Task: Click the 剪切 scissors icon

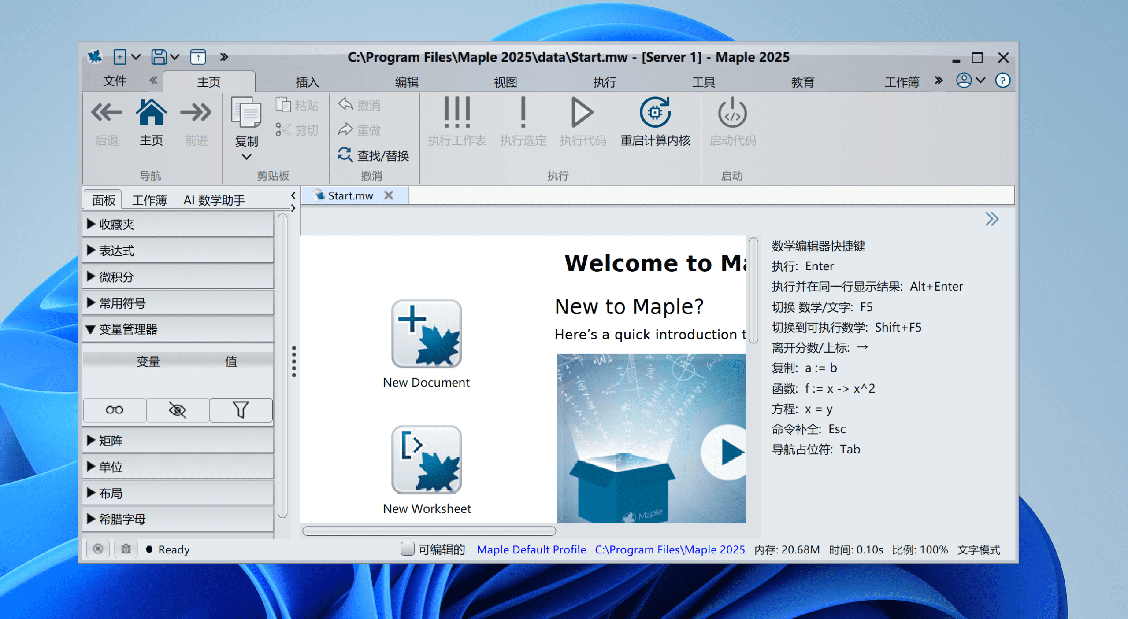Action: [283, 129]
